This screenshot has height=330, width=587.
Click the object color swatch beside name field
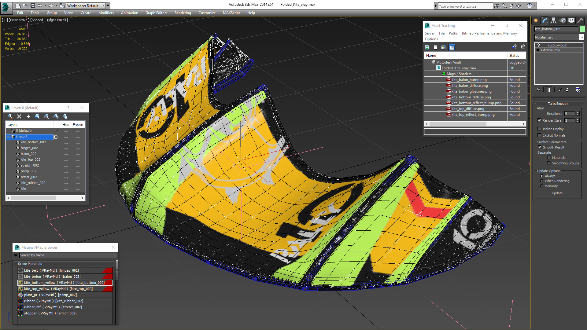coord(582,29)
